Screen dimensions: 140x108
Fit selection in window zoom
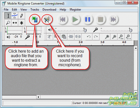coord(121,37)
